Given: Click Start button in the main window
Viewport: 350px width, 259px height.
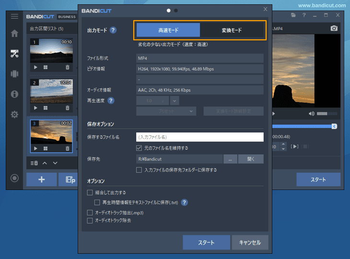Looking at the screenshot, I should (x=318, y=179).
